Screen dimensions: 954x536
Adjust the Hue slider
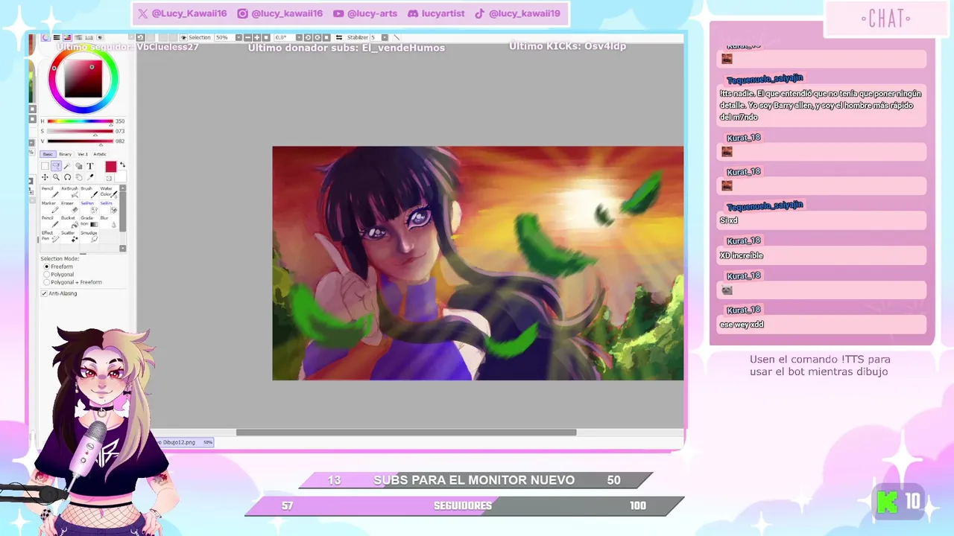tap(80, 121)
